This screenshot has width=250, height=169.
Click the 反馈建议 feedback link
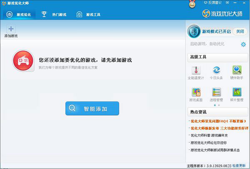point(213,2)
